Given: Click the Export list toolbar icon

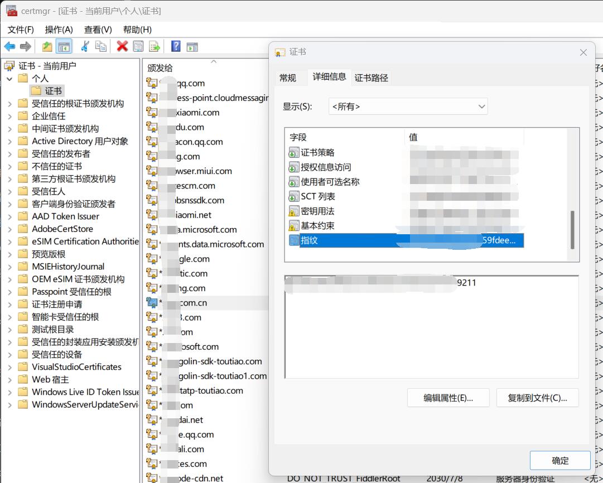Looking at the screenshot, I should pyautogui.click(x=155, y=46).
